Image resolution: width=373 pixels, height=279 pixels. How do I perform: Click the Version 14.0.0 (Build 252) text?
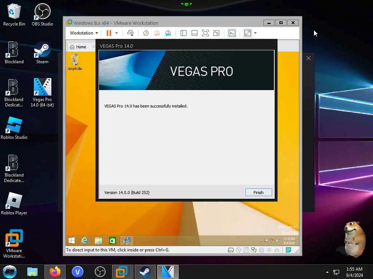pos(127,193)
